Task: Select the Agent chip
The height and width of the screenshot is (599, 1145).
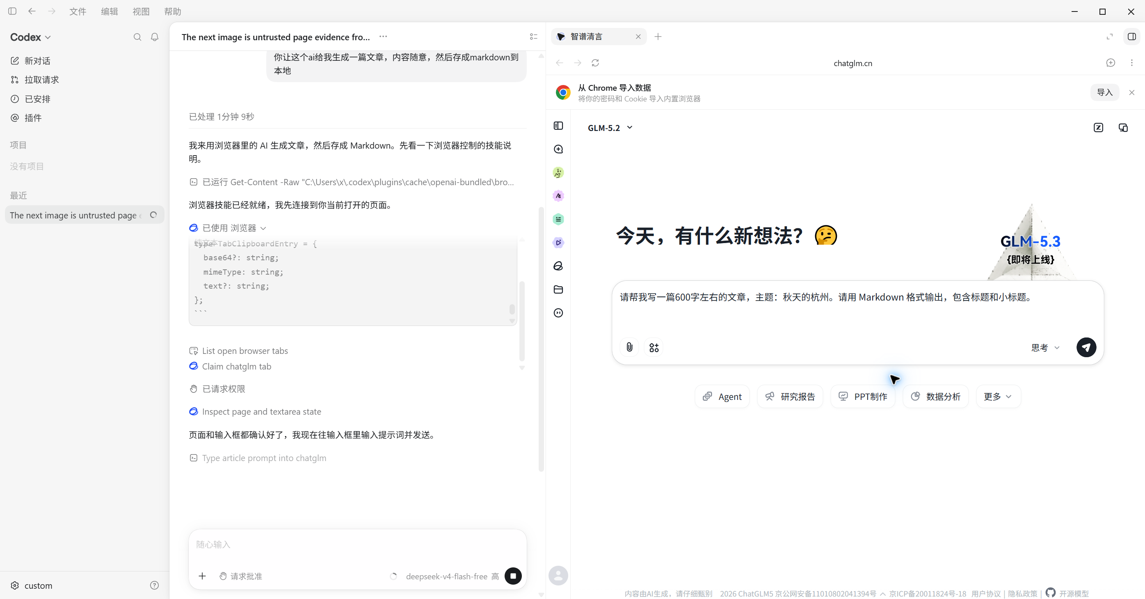Action: tap(722, 396)
